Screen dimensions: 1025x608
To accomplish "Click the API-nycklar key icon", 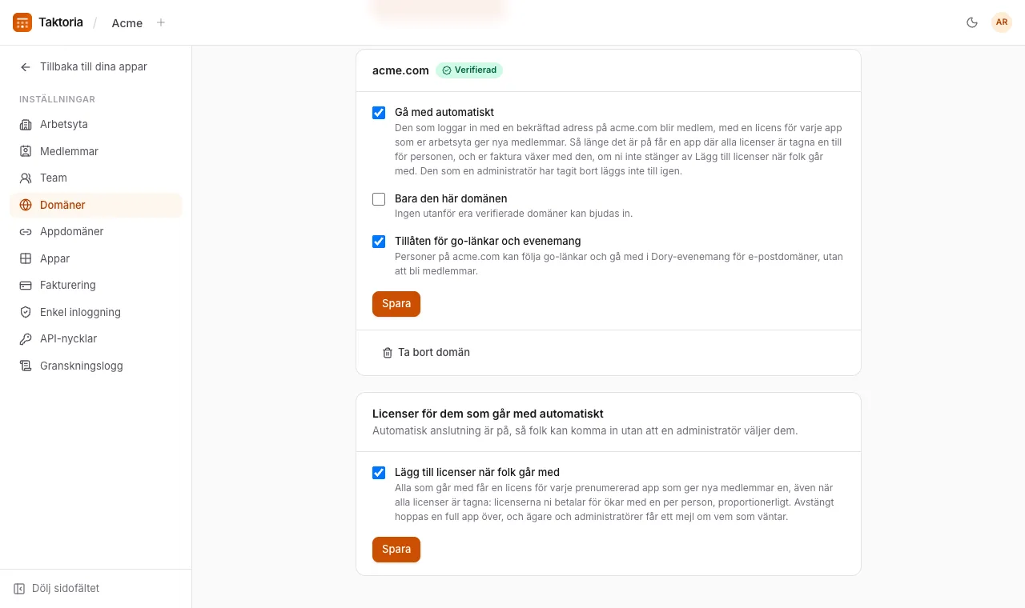I will click(x=26, y=338).
